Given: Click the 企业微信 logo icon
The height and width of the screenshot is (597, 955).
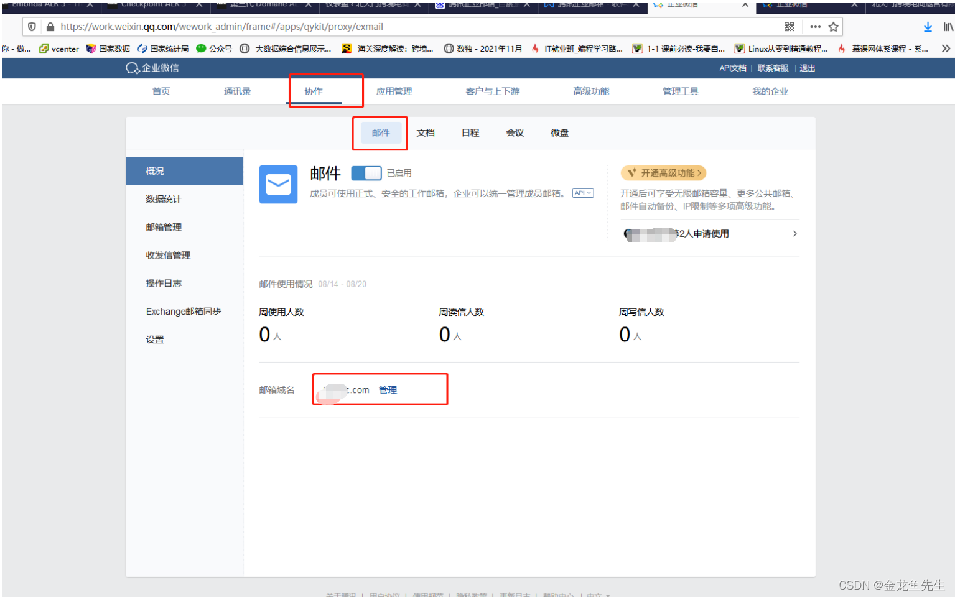Looking at the screenshot, I should (x=132, y=68).
